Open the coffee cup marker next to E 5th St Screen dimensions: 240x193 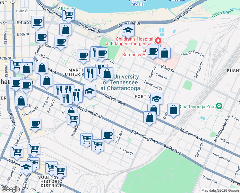tap(41, 37)
